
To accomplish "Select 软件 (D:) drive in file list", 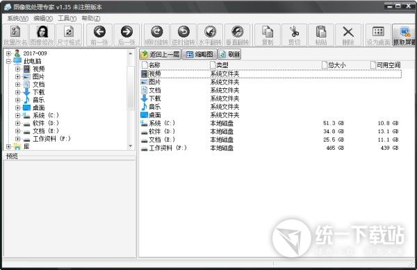I will point(271,131).
